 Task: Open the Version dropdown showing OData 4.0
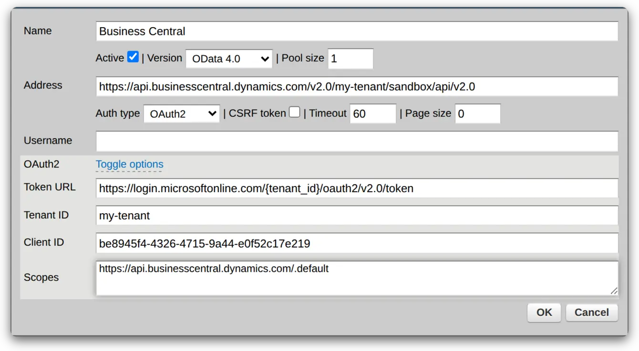coord(229,59)
